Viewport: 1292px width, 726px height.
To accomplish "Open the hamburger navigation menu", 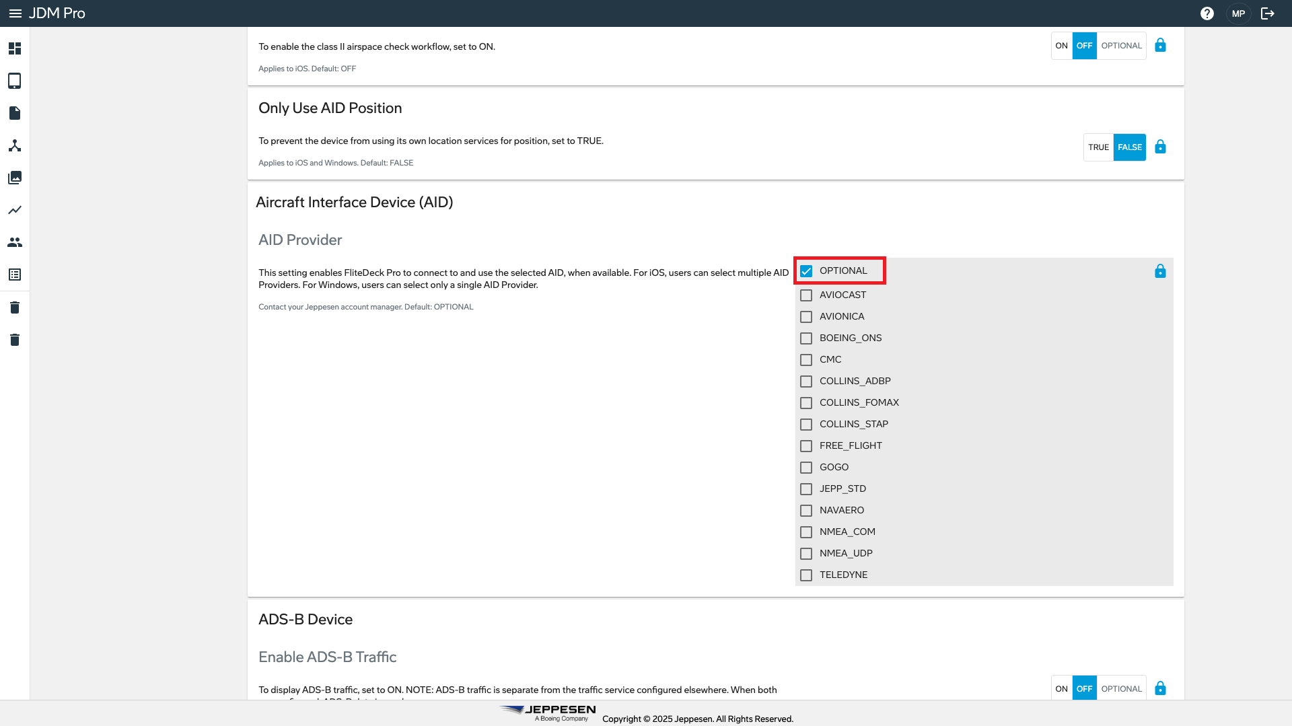I will (15, 13).
